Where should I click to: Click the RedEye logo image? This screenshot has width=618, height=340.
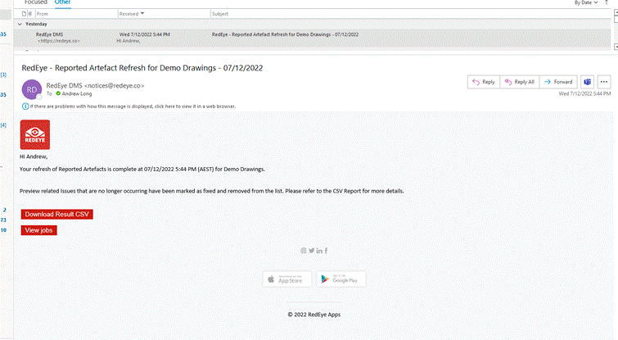point(35,134)
